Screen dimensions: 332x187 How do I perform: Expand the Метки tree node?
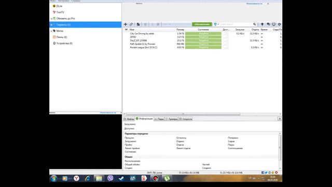point(51,31)
